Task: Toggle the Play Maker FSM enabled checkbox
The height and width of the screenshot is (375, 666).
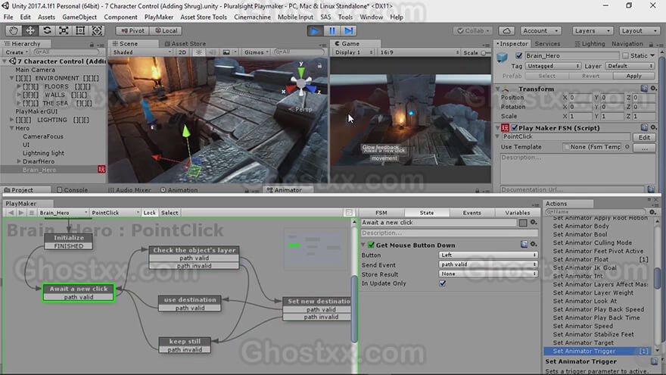Action: tap(515, 127)
